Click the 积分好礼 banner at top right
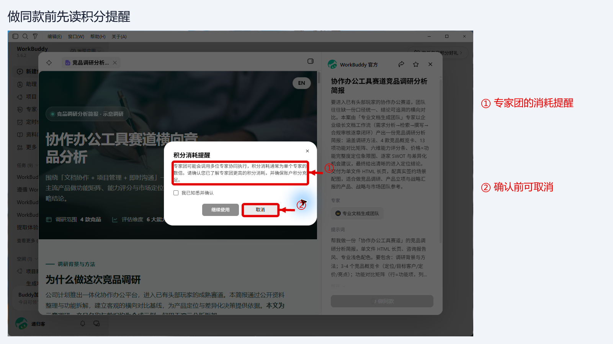Image resolution: width=613 pixels, height=344 pixels. [440, 53]
